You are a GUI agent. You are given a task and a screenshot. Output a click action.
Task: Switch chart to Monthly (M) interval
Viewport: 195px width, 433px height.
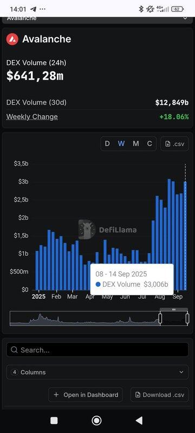[x=135, y=143]
